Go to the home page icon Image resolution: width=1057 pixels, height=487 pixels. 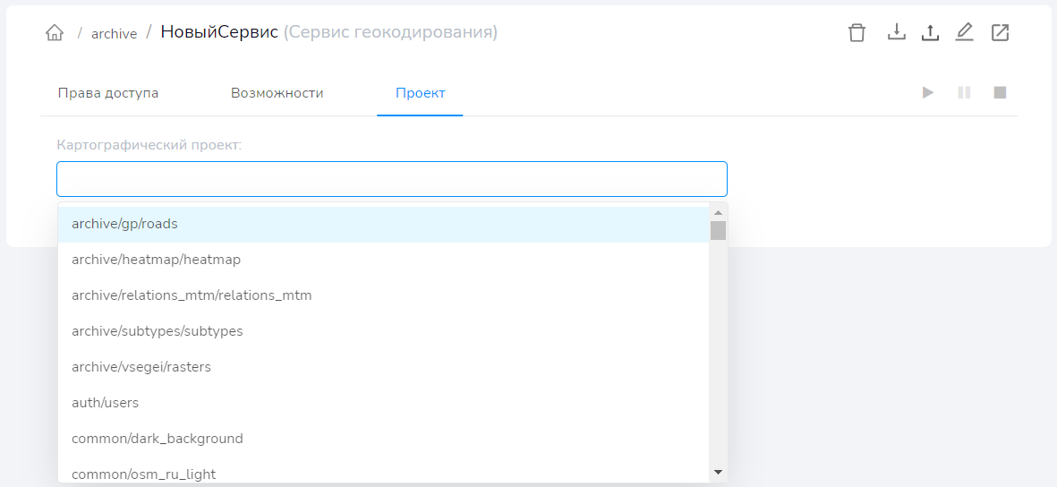pos(55,33)
